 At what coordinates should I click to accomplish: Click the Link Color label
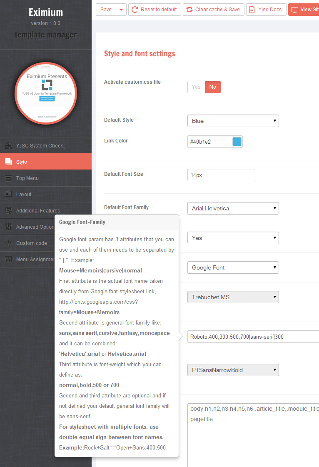116,140
